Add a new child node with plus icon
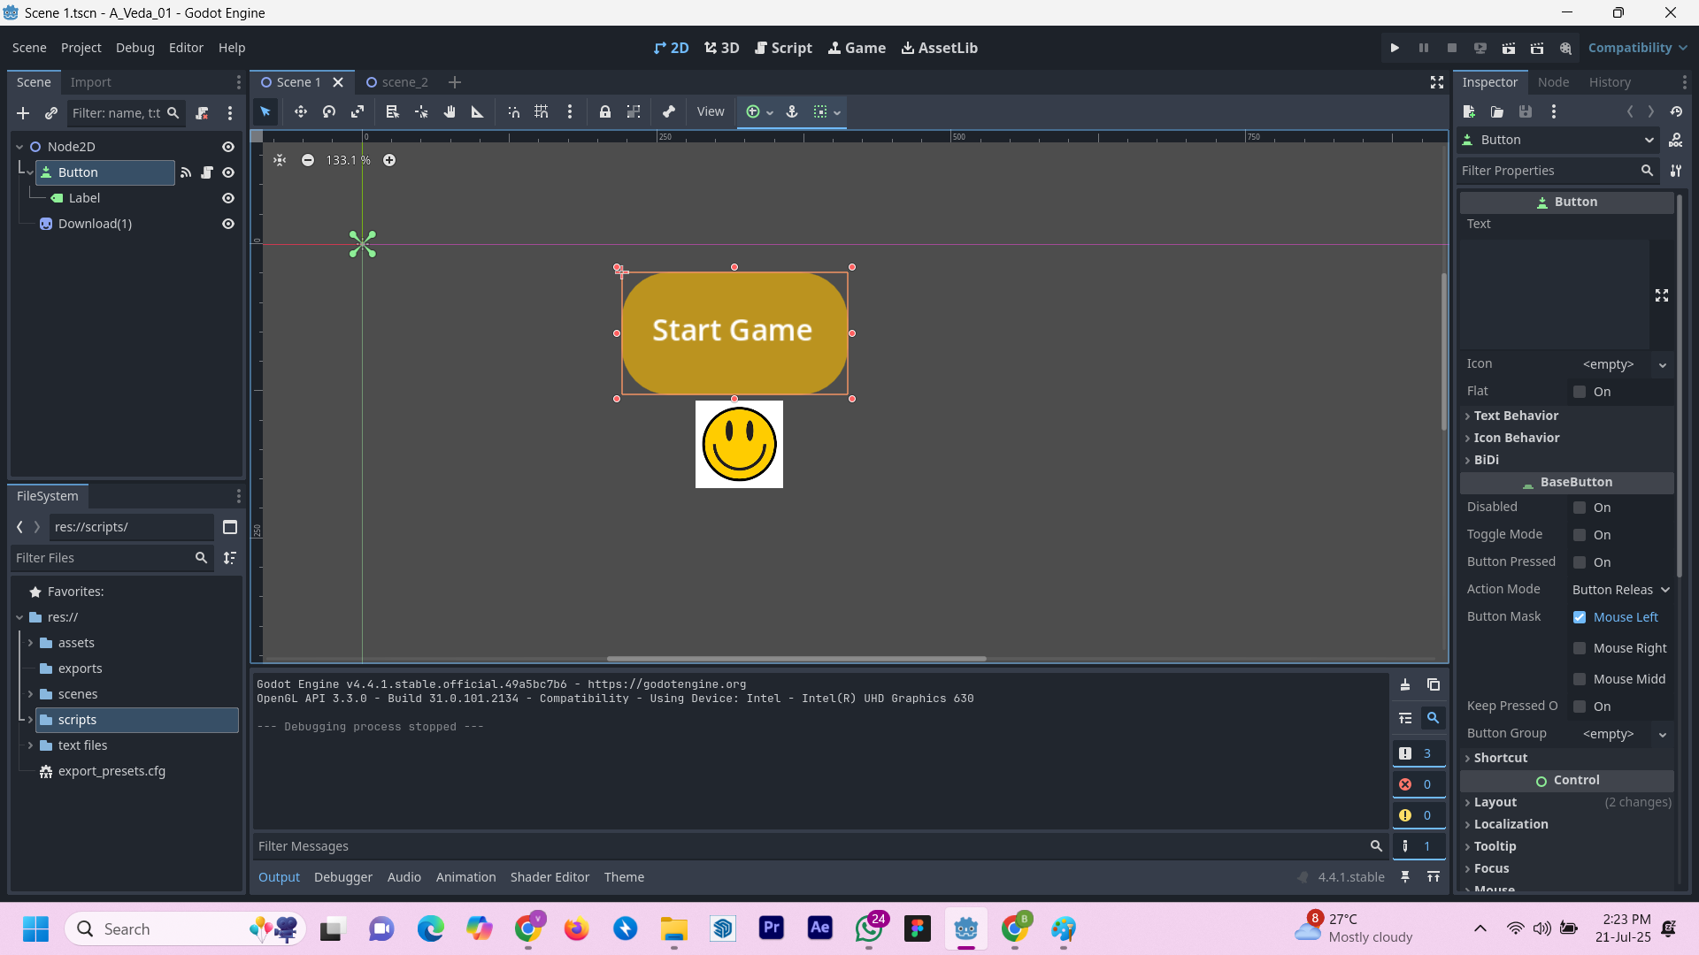 [x=23, y=113]
